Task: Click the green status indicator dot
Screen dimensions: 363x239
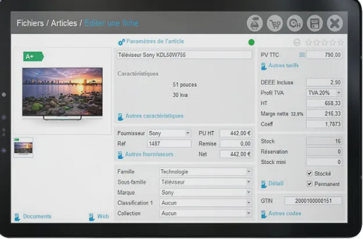Action: tap(251, 42)
